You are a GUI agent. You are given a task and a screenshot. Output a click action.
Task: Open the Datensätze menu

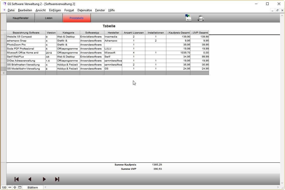pos(85,10)
